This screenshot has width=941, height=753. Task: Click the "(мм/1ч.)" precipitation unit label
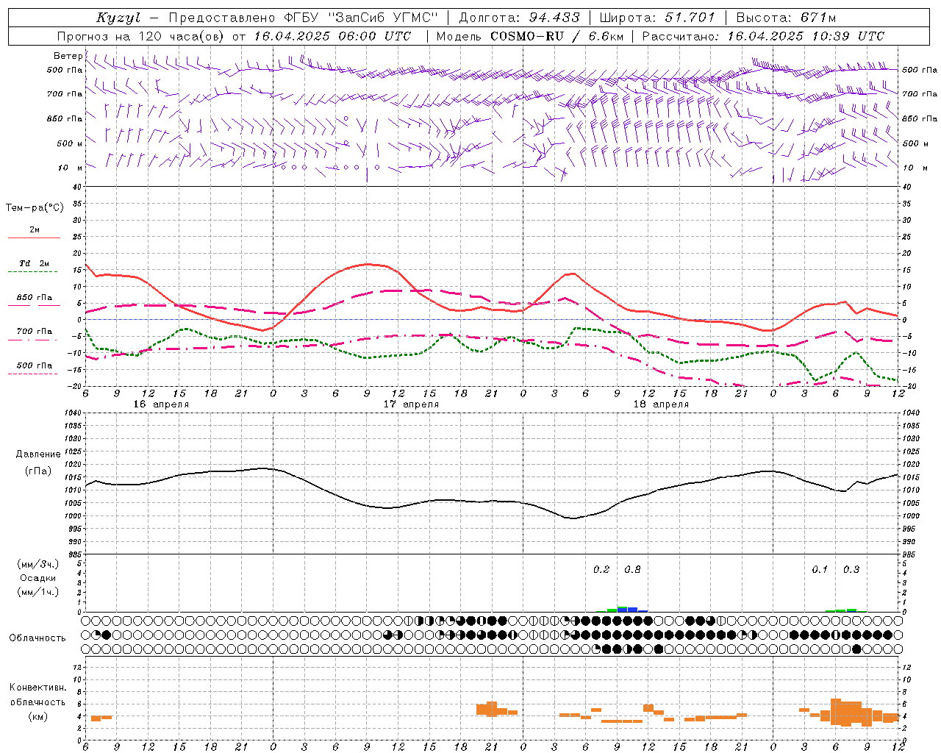point(37,592)
